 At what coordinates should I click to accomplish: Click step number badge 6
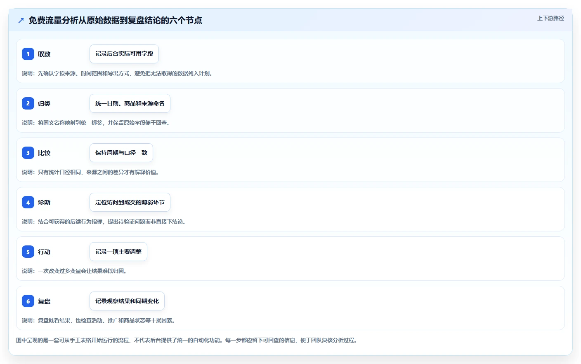pos(28,301)
